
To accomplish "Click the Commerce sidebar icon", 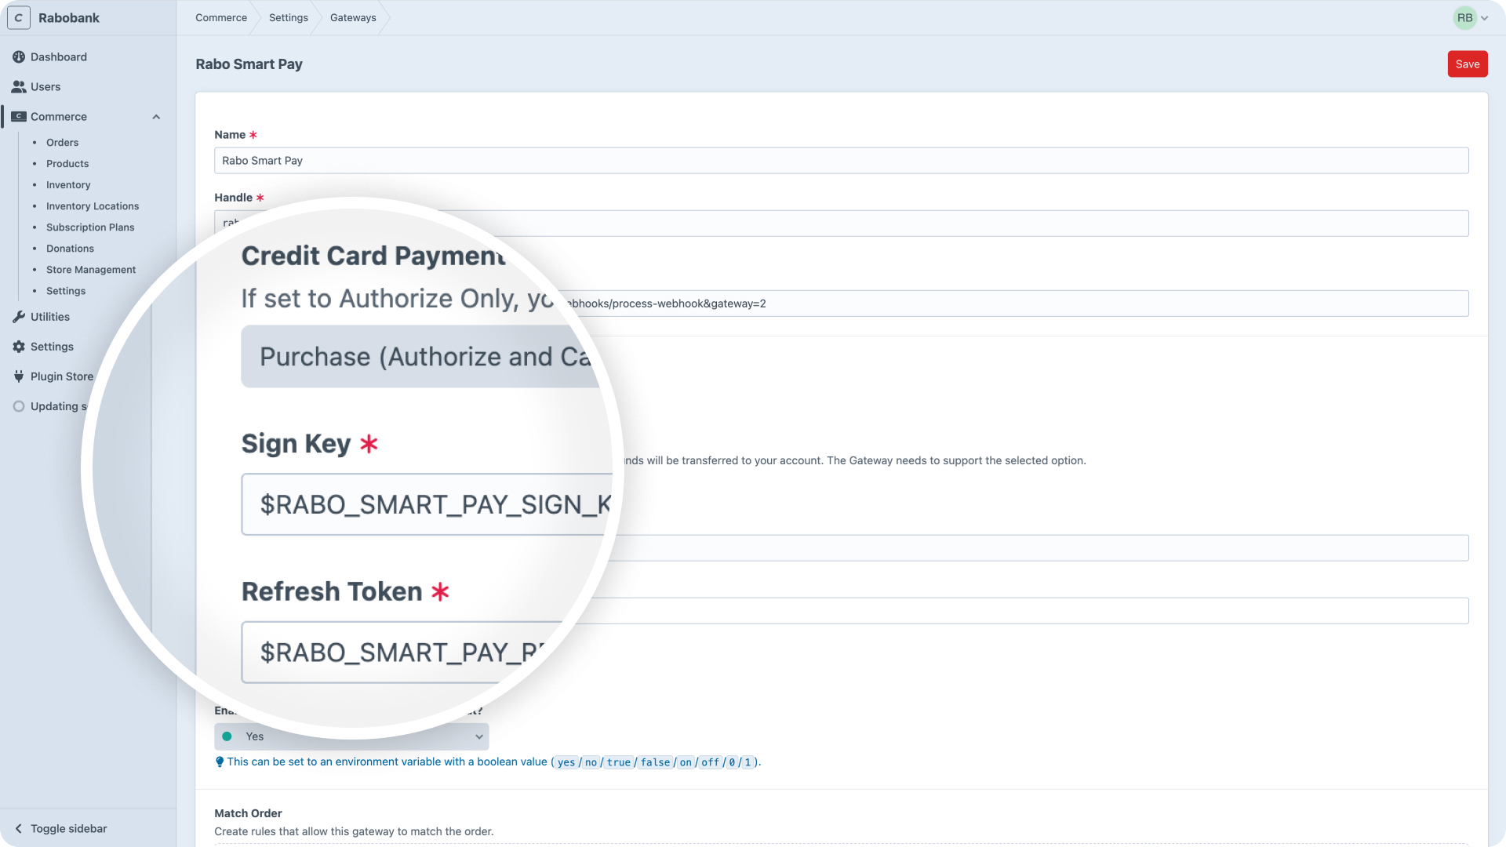I will click(x=19, y=117).
